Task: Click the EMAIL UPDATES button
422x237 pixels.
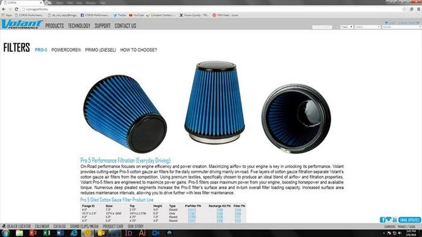Action: [x=410, y=220]
